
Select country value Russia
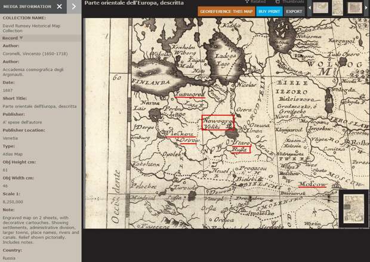[x=9, y=258]
